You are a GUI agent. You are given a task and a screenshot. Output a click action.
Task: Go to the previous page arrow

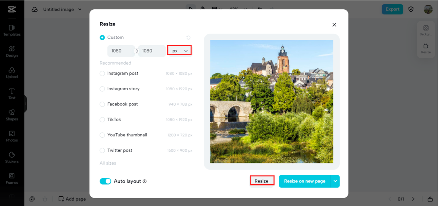click(390, 199)
